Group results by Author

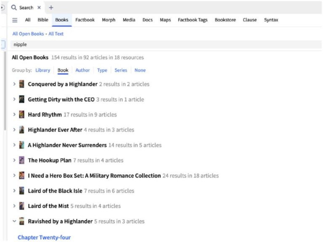(x=82, y=71)
